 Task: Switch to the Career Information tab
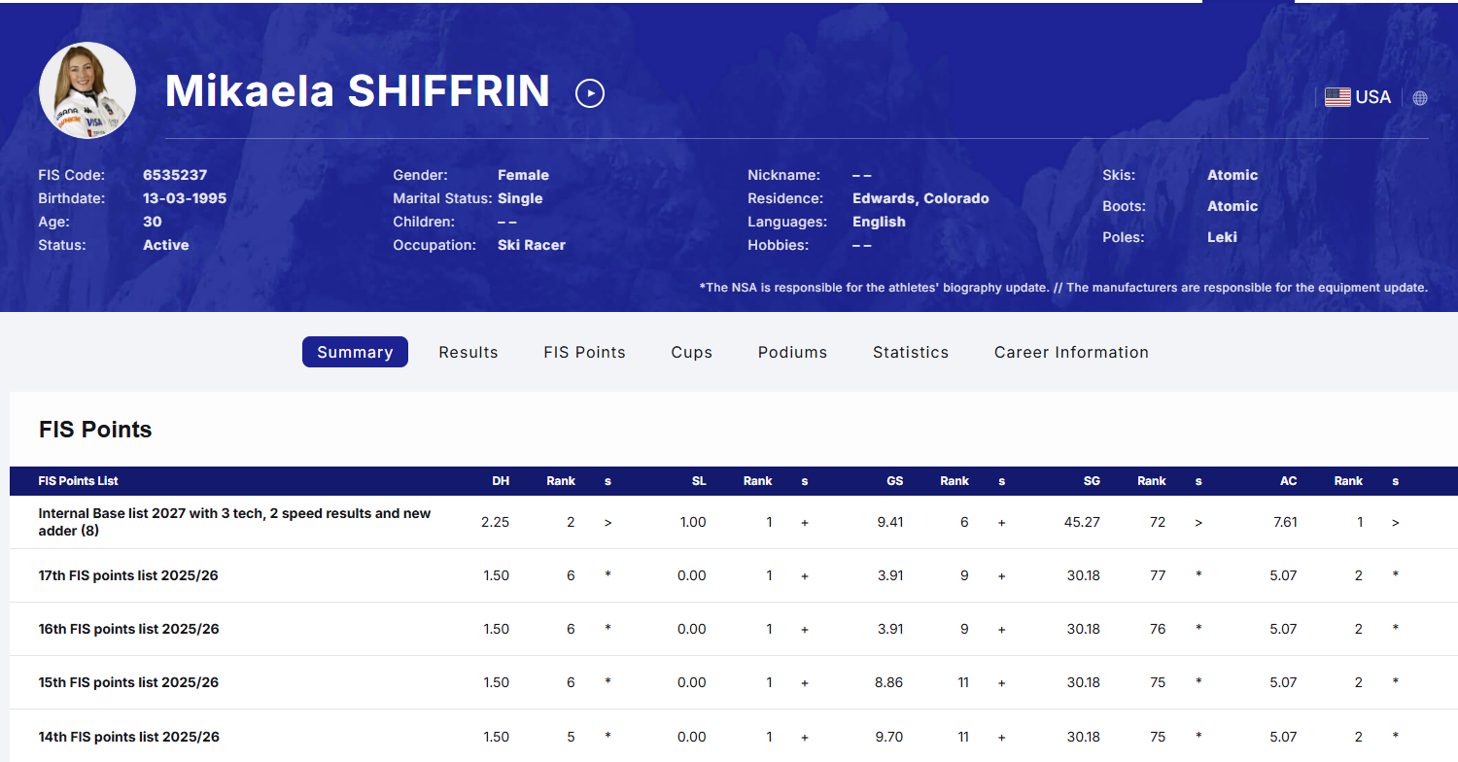(1071, 352)
